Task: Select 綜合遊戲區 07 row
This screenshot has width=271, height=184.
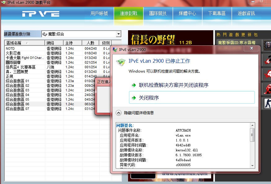Action: click(x=50, y=109)
